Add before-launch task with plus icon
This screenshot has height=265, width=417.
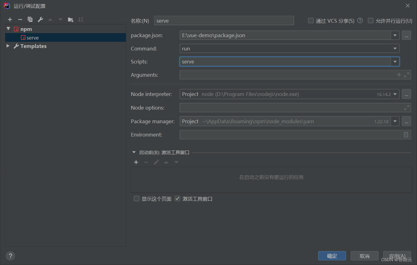136,162
